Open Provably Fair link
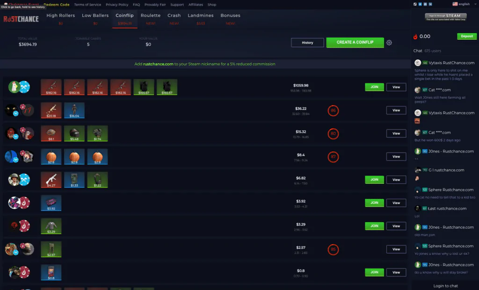The image size is (479, 290). (155, 5)
